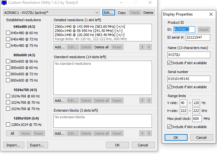Add a new detailed resolution
The width and height of the screenshot is (217, 154).
click(59, 47)
